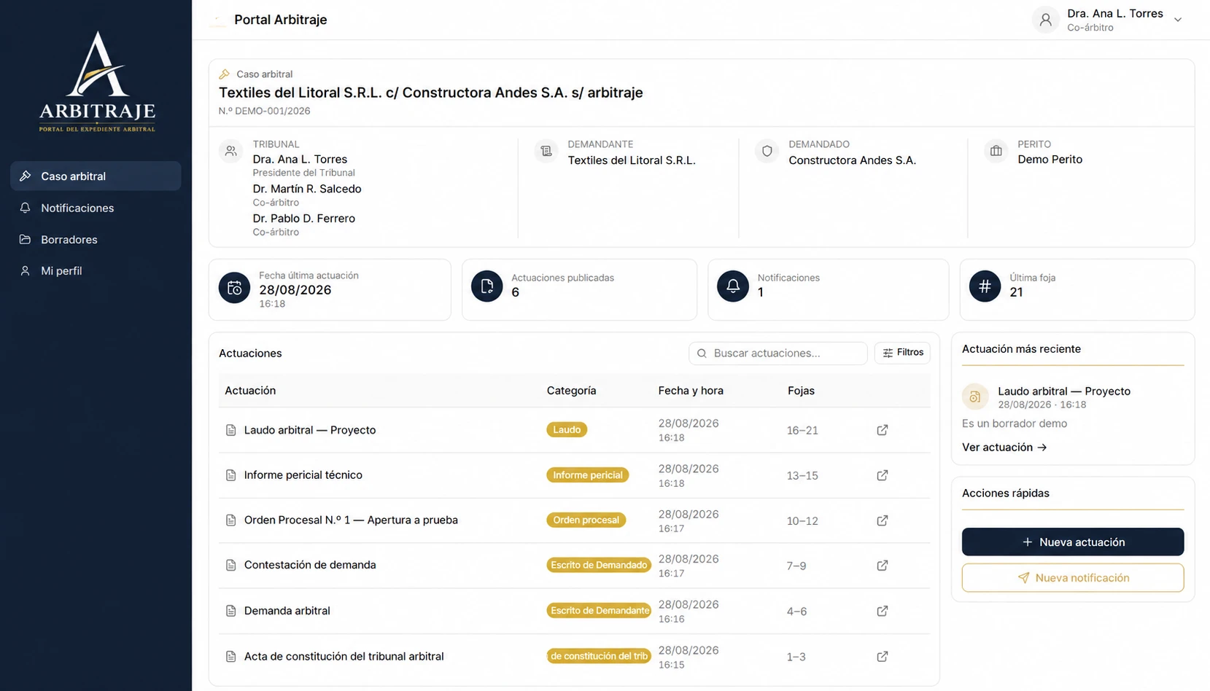
Task: Open external link for Acta de constitución row
Action: click(x=883, y=657)
